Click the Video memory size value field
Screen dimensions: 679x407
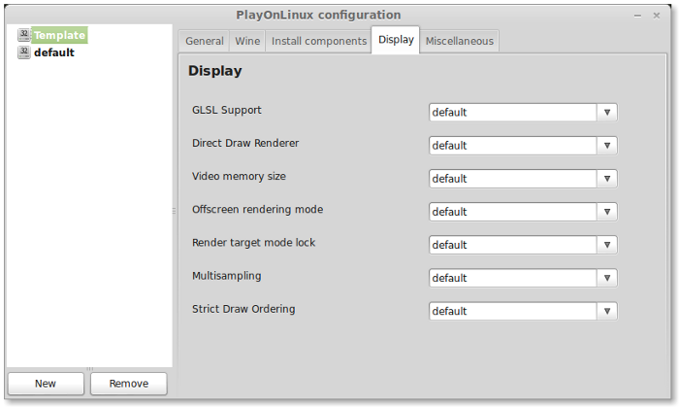coord(513,179)
